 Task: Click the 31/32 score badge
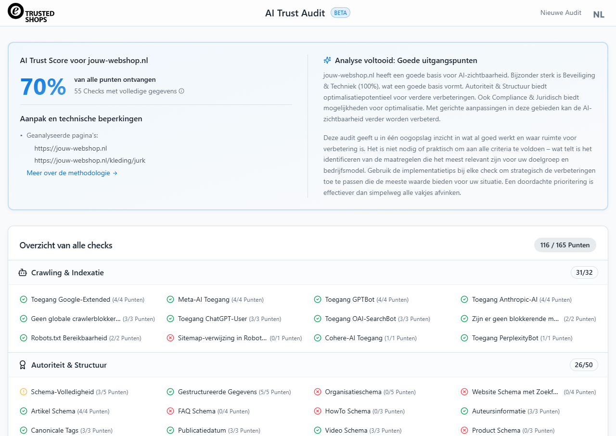point(584,273)
